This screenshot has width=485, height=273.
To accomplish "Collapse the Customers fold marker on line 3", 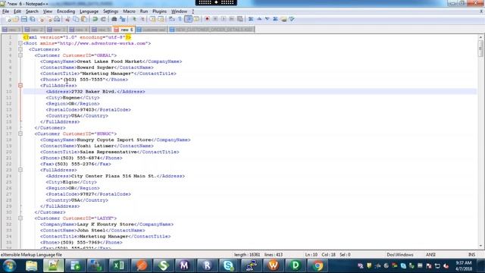I will (x=20, y=49).
